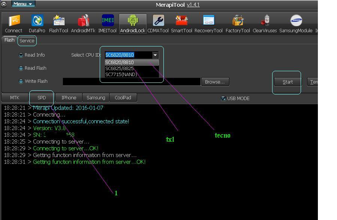
Task: Click the Browse... button
Action: pos(215,82)
